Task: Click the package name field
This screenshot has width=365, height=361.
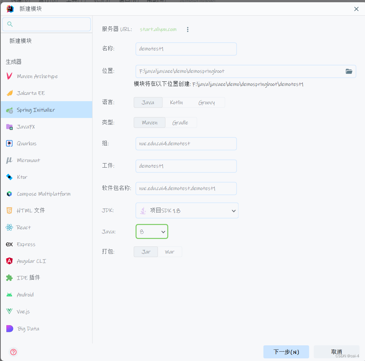Action: click(x=186, y=189)
